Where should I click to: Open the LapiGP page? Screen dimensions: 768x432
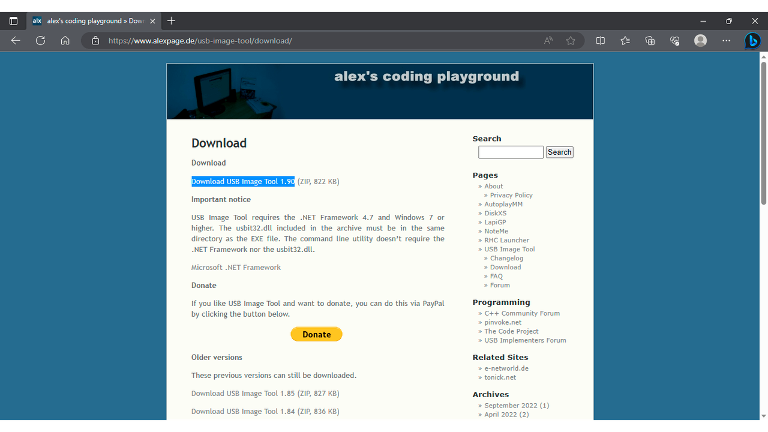point(496,223)
